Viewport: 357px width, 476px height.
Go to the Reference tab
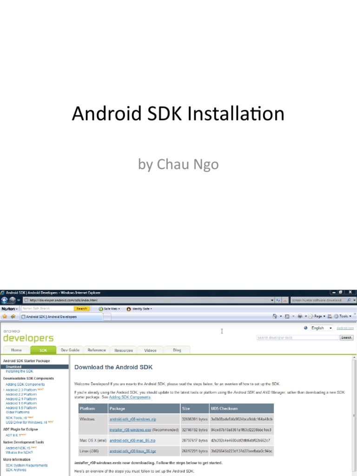(x=97, y=350)
